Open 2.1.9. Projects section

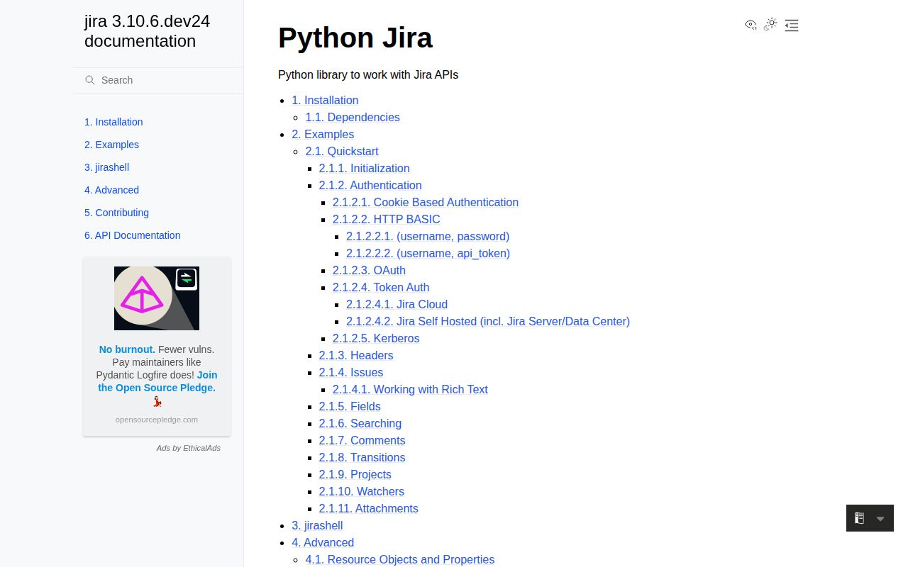coord(355,474)
